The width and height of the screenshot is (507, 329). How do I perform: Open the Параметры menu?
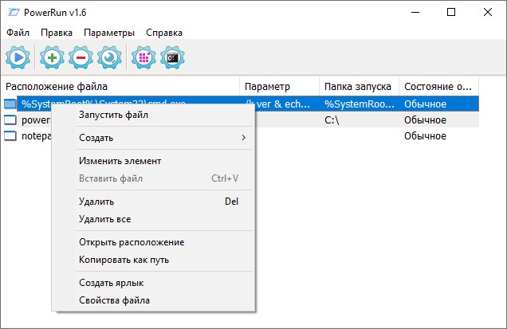click(107, 33)
